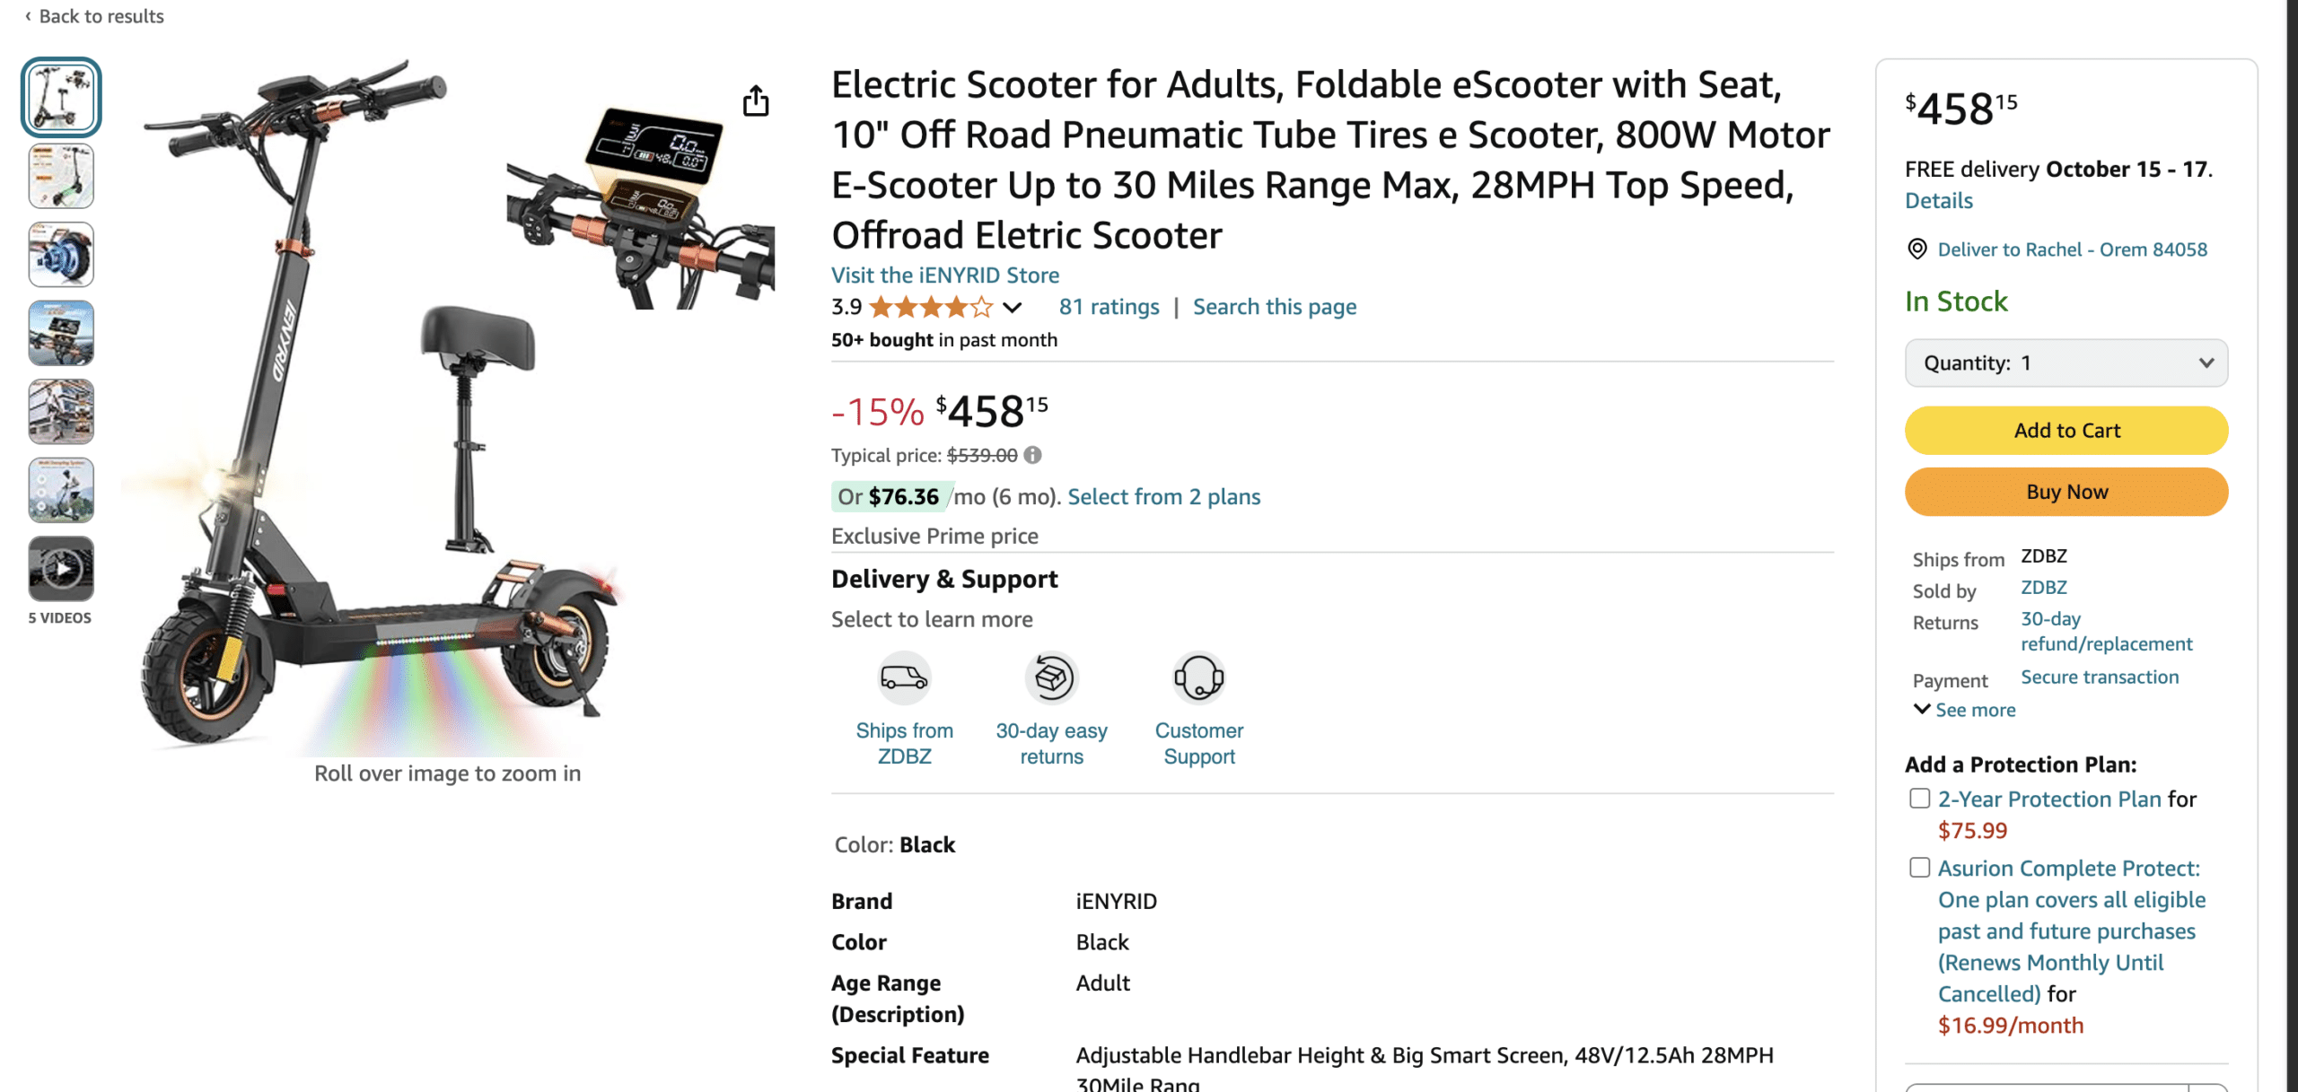Visit the iENYRID Store
Screen dimensions: 2298x1092
click(x=944, y=275)
